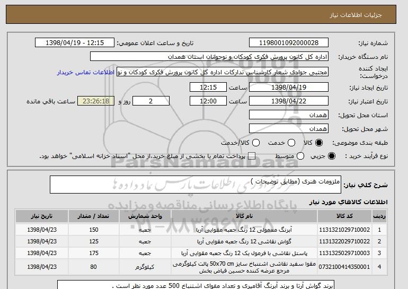Select the جزیی purchase type radio
408x289 pixels.
point(332,156)
